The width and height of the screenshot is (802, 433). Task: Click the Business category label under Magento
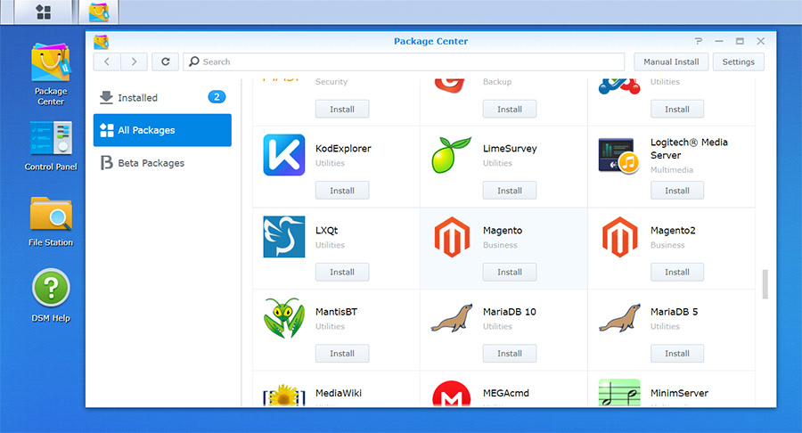pyautogui.click(x=500, y=245)
